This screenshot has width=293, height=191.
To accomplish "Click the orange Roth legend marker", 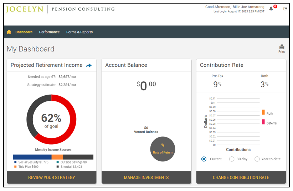I will pos(263,112).
